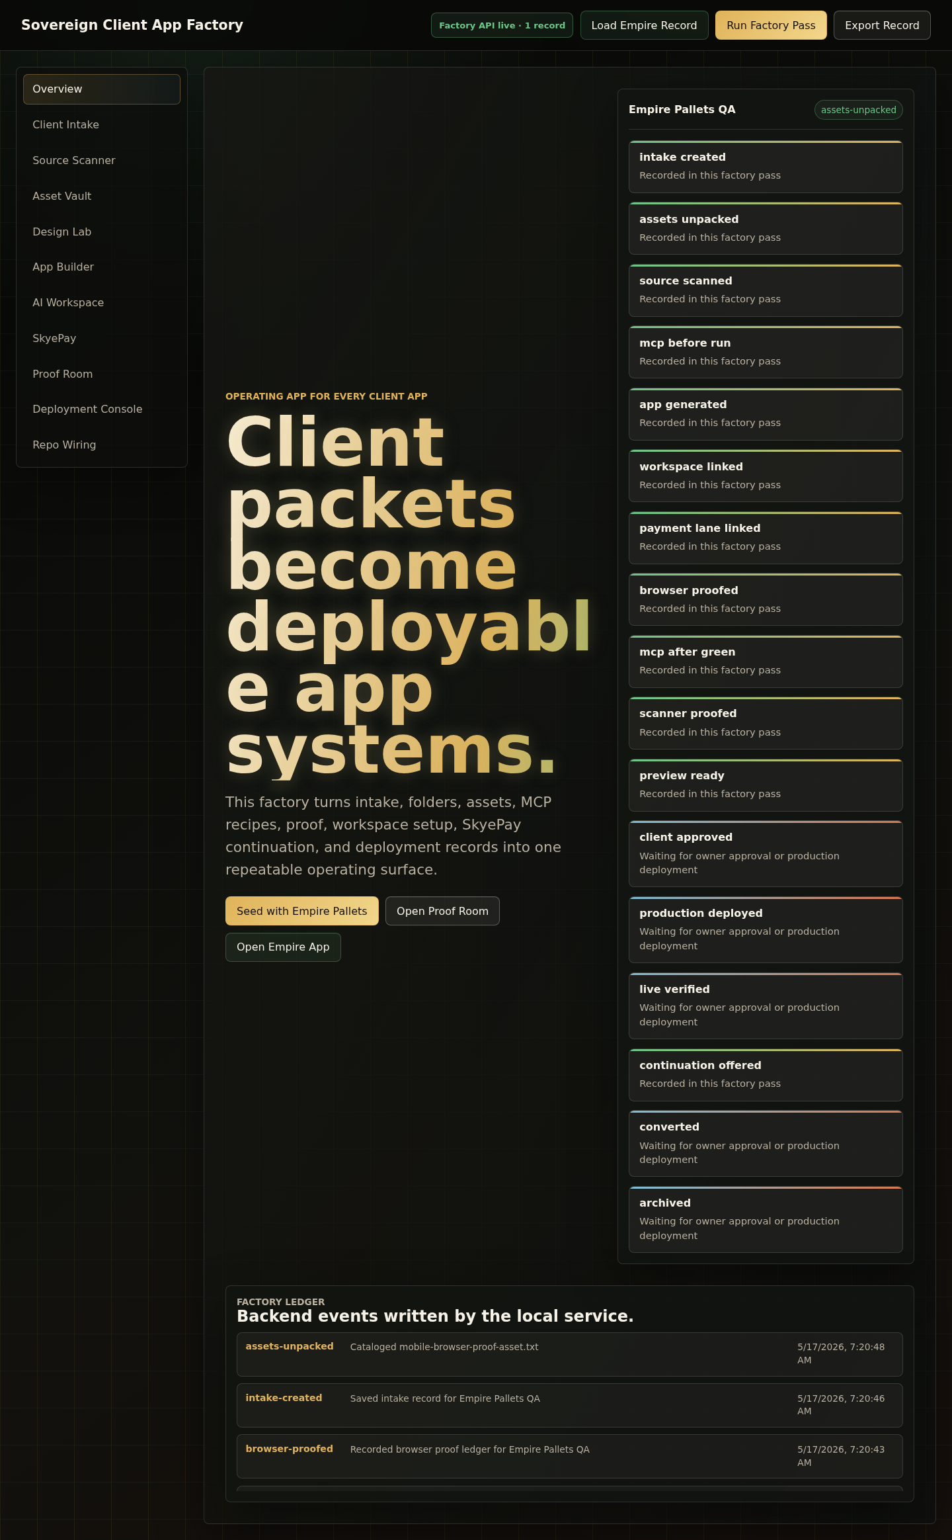This screenshot has width=952, height=1540.
Task: Open the Asset Vault
Action: (x=102, y=196)
